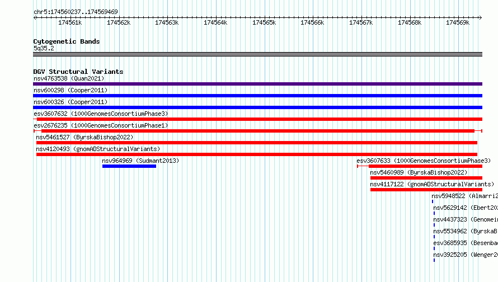Click the chr5:174560237..174569469 region label

76,12
